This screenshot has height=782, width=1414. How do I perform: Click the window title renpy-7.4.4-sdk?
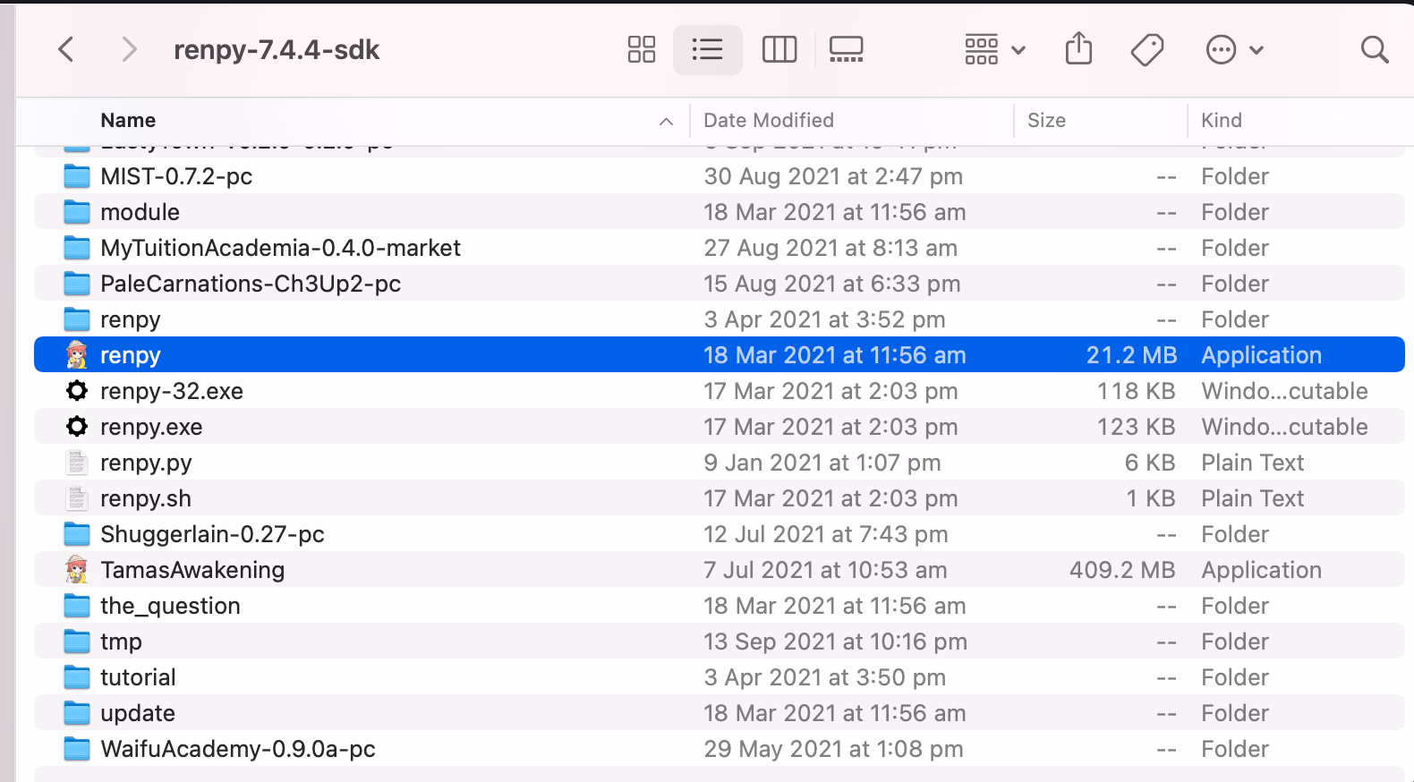click(x=277, y=49)
